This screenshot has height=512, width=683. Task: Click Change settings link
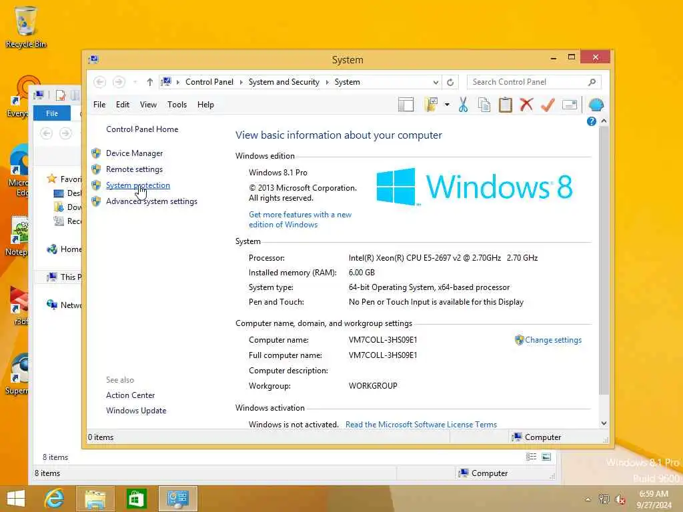pyautogui.click(x=553, y=340)
